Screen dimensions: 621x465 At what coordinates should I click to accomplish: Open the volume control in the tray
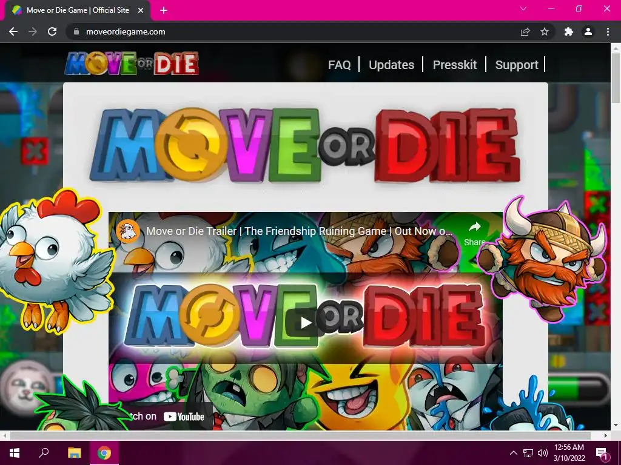coord(543,453)
